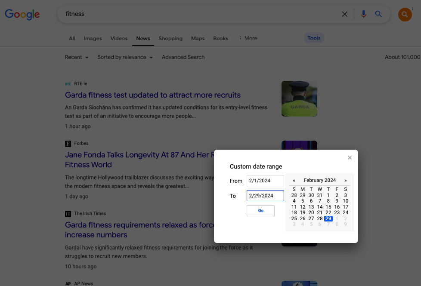The image size is (421, 286).
Task: Apply the date range with Go
Action: tap(261, 211)
